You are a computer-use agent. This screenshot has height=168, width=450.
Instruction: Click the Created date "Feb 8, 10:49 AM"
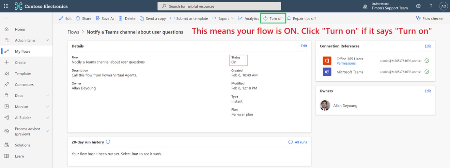[x=244, y=75]
